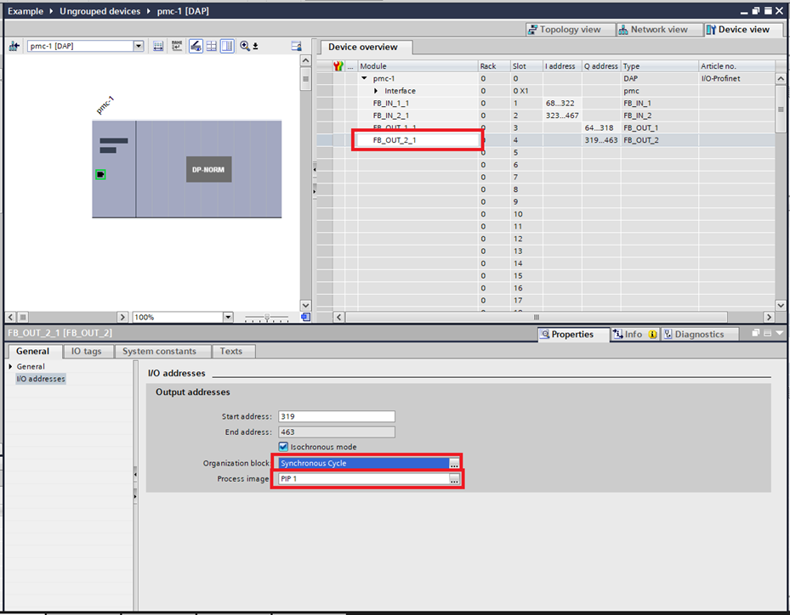Image resolution: width=790 pixels, height=615 pixels.
Task: Click the show addresses table icon on toolbar
Action: pos(158,46)
